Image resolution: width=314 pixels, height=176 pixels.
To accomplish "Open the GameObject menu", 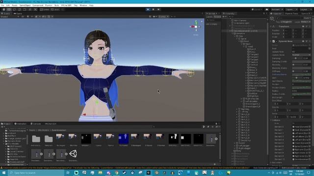I will [x=25, y=5].
